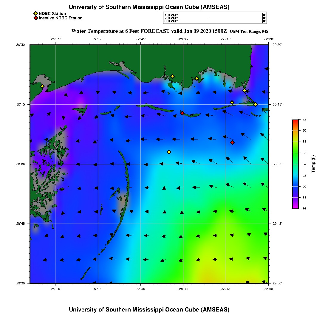Select the westernmost yellow NDBC station marker
The height and width of the screenshot is (313, 328).
coord(42,86)
